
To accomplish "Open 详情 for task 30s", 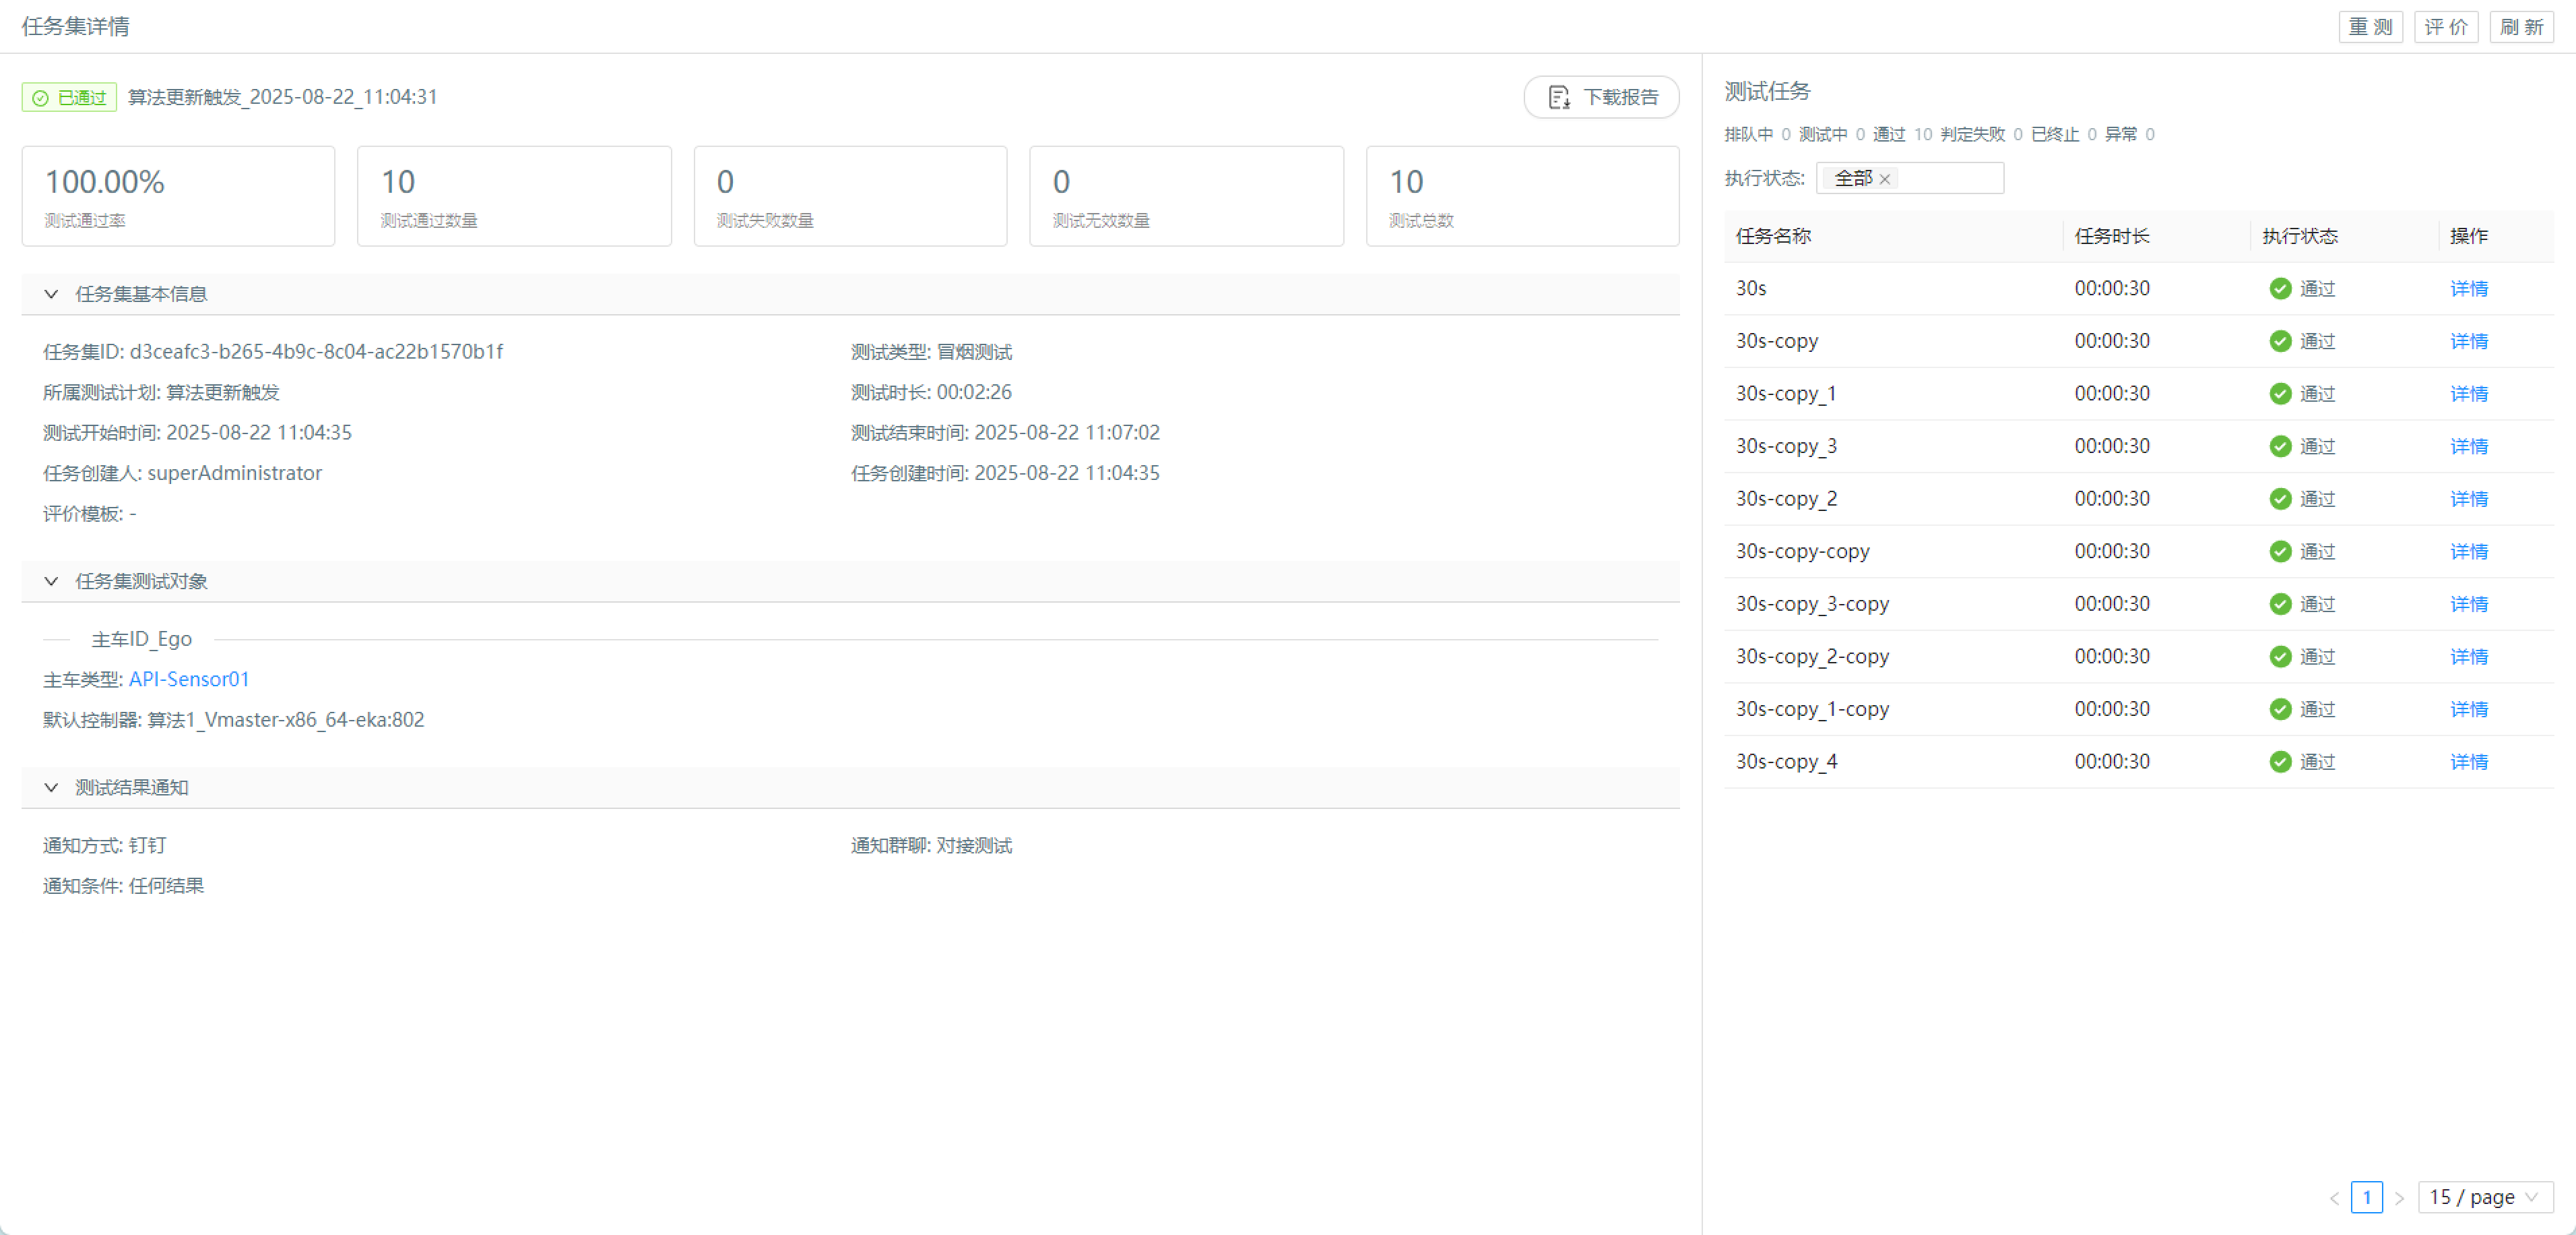I will [2468, 289].
